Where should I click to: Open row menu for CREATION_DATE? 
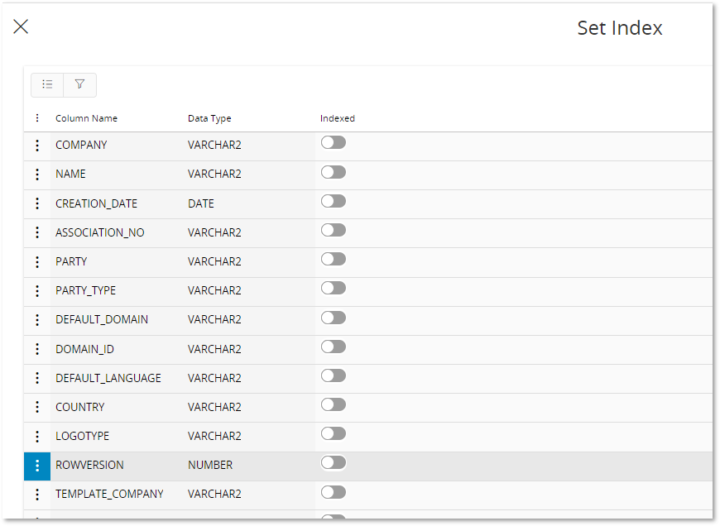click(37, 203)
